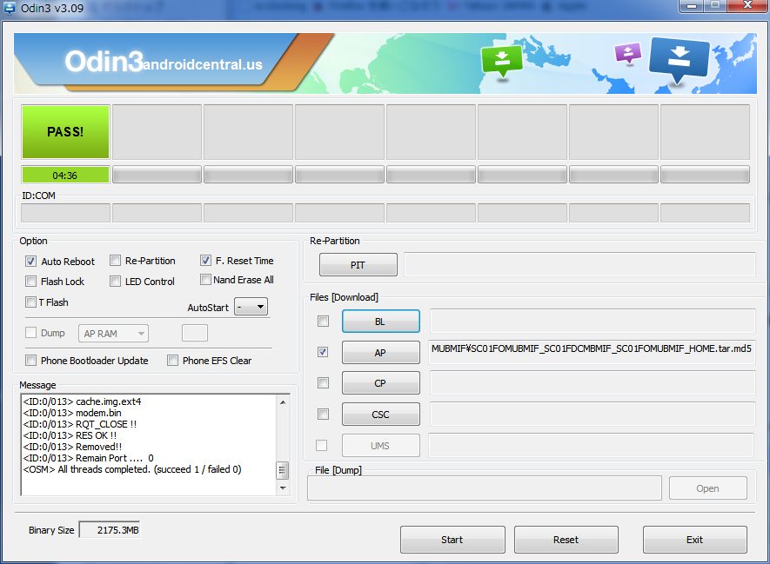Tick the CSC file checkbox

(x=323, y=415)
